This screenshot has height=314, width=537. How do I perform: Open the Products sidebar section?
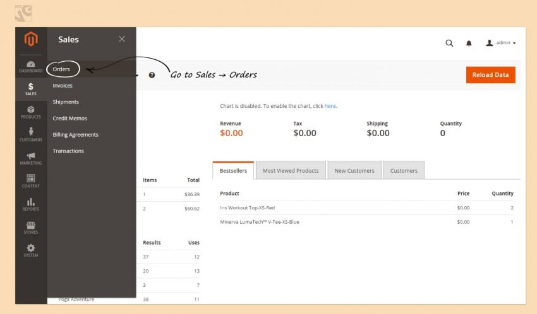(31, 112)
